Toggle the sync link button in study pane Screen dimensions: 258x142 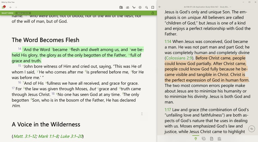click(251, 129)
